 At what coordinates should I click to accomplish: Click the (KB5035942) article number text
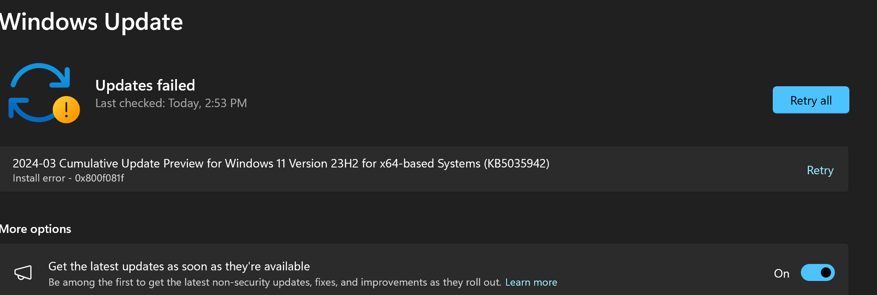pos(516,164)
